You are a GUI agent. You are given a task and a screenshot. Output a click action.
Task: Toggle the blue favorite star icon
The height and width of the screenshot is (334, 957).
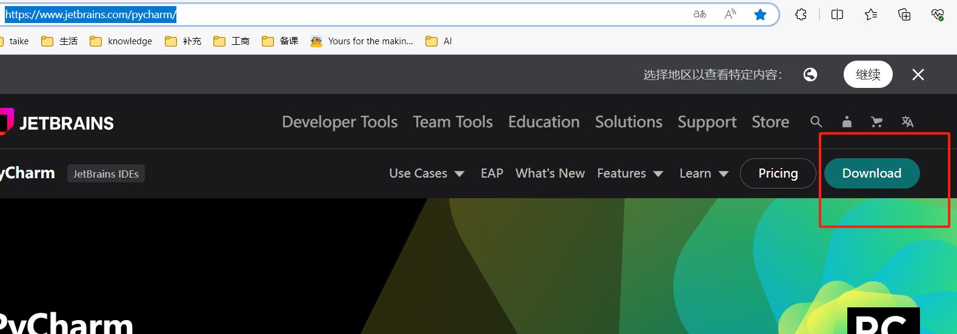(760, 15)
